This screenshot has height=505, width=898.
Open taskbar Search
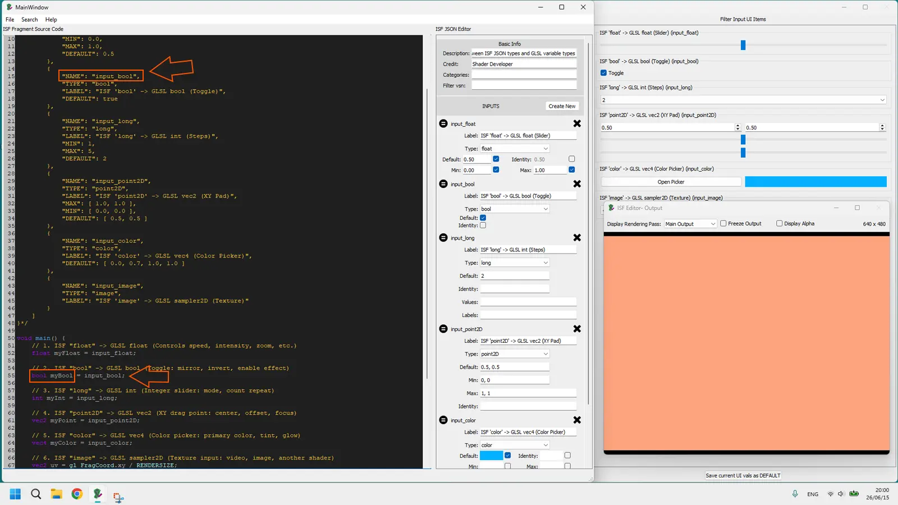pyautogui.click(x=36, y=494)
